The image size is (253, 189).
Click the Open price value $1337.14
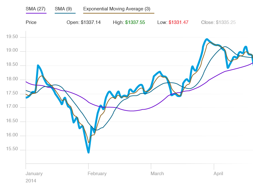91,22
